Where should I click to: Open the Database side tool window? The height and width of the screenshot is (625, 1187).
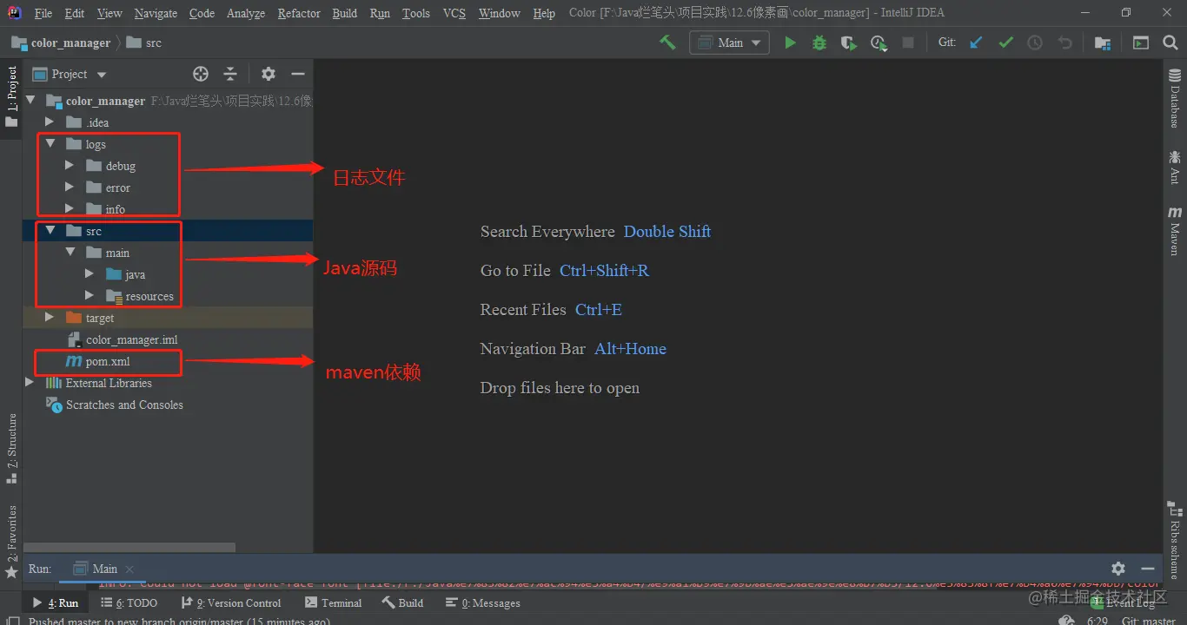1175,99
